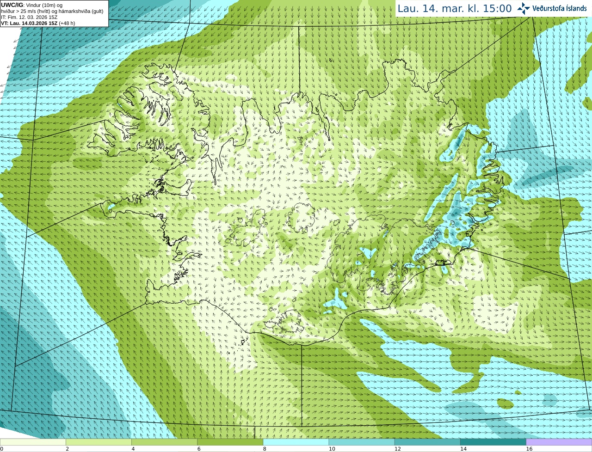The image size is (592, 452).
Task: Click the VT: Lau. 14.03.2026 15Z (+48 h) line
Action: tap(38, 23)
